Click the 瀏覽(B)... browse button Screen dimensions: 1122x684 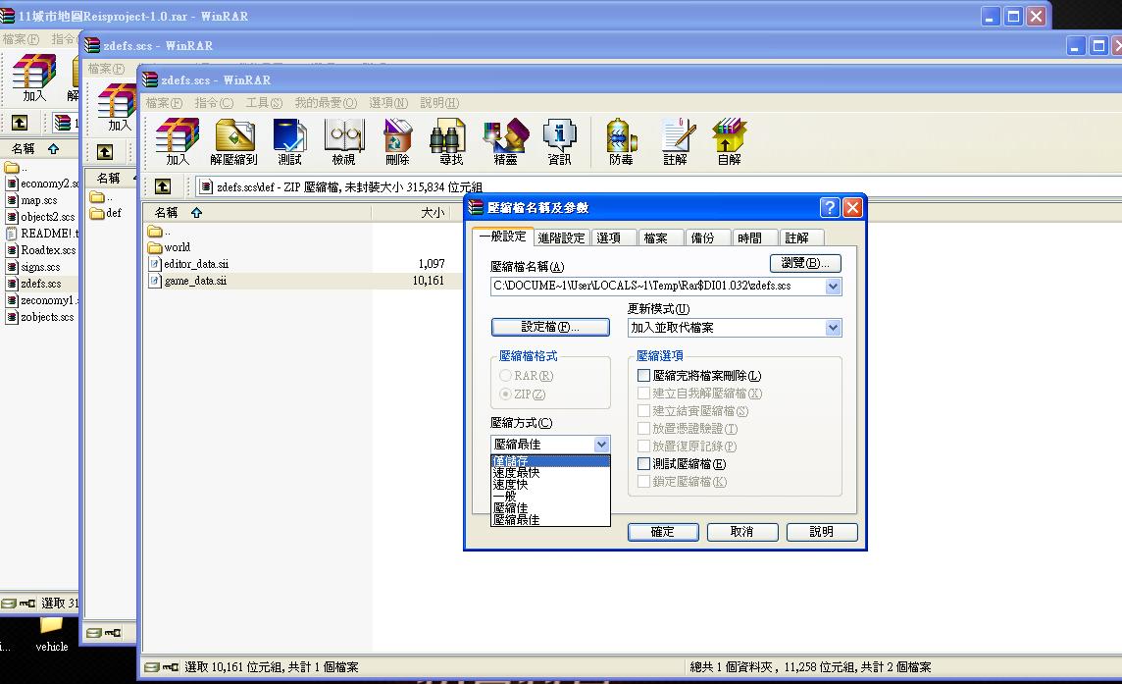point(806,264)
